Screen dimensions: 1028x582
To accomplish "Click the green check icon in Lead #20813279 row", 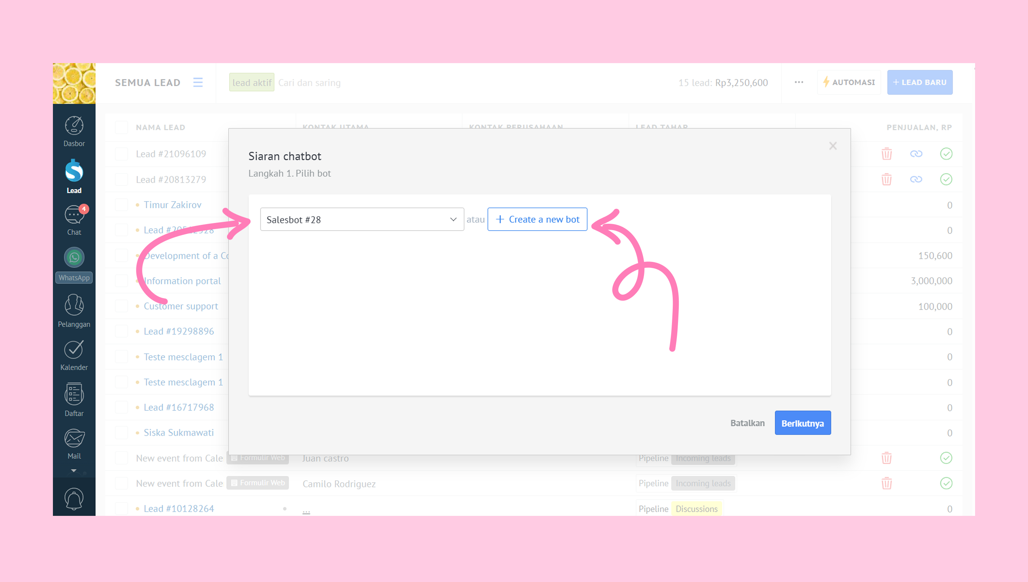I will [x=946, y=179].
